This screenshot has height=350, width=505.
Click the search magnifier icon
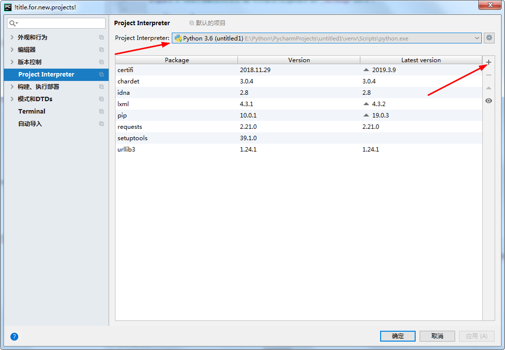point(13,23)
